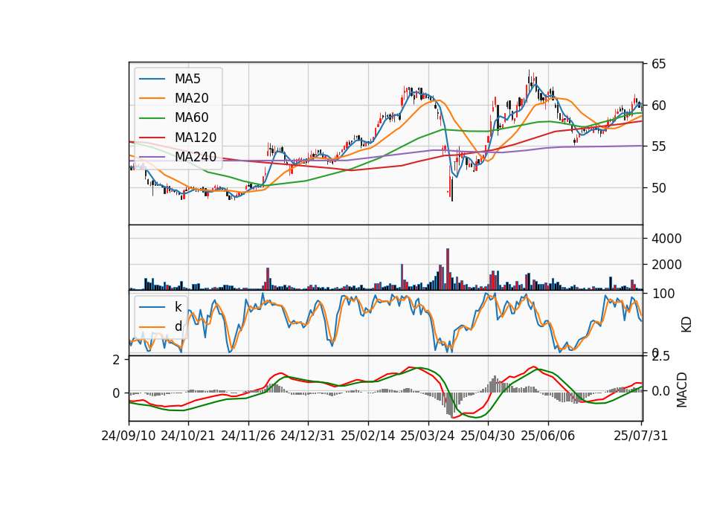
Task: Click the price axis value 50
Action: pyautogui.click(x=658, y=188)
